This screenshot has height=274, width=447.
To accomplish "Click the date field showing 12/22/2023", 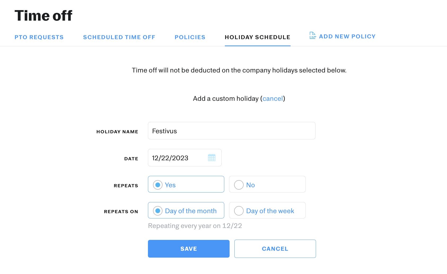I will point(185,158).
